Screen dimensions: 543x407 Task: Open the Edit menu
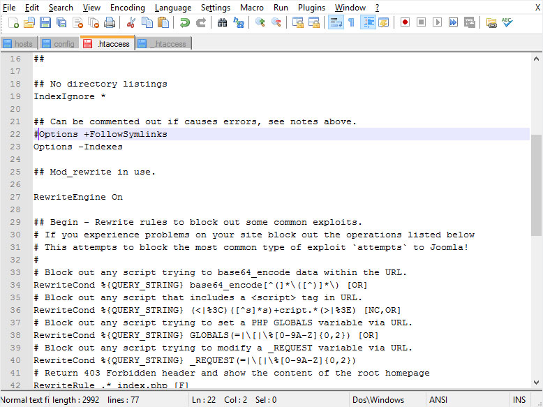coord(32,7)
